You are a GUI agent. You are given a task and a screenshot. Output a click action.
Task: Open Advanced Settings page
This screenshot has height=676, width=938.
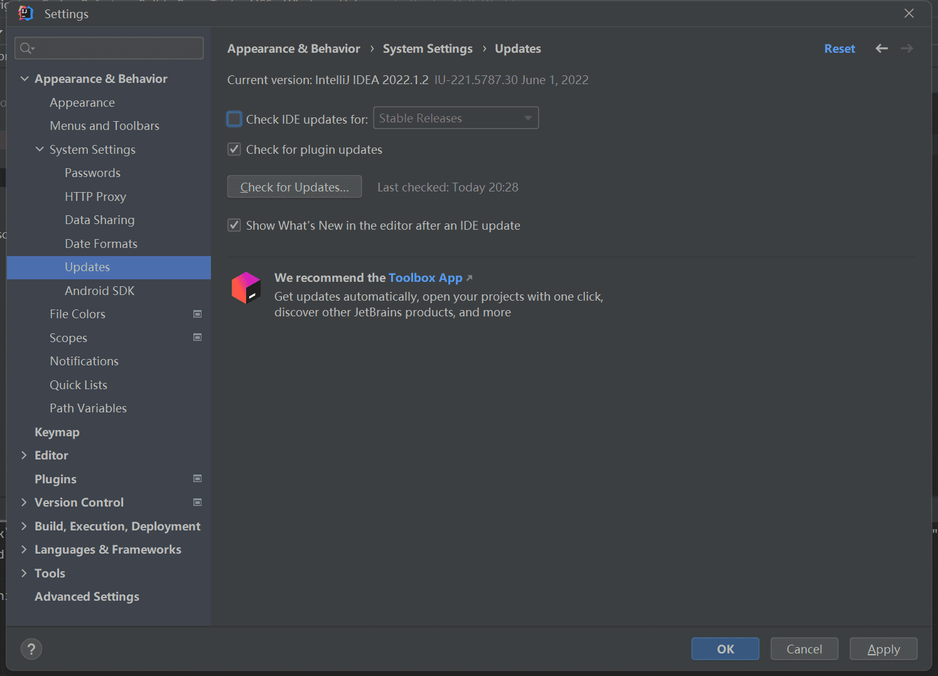pos(87,596)
